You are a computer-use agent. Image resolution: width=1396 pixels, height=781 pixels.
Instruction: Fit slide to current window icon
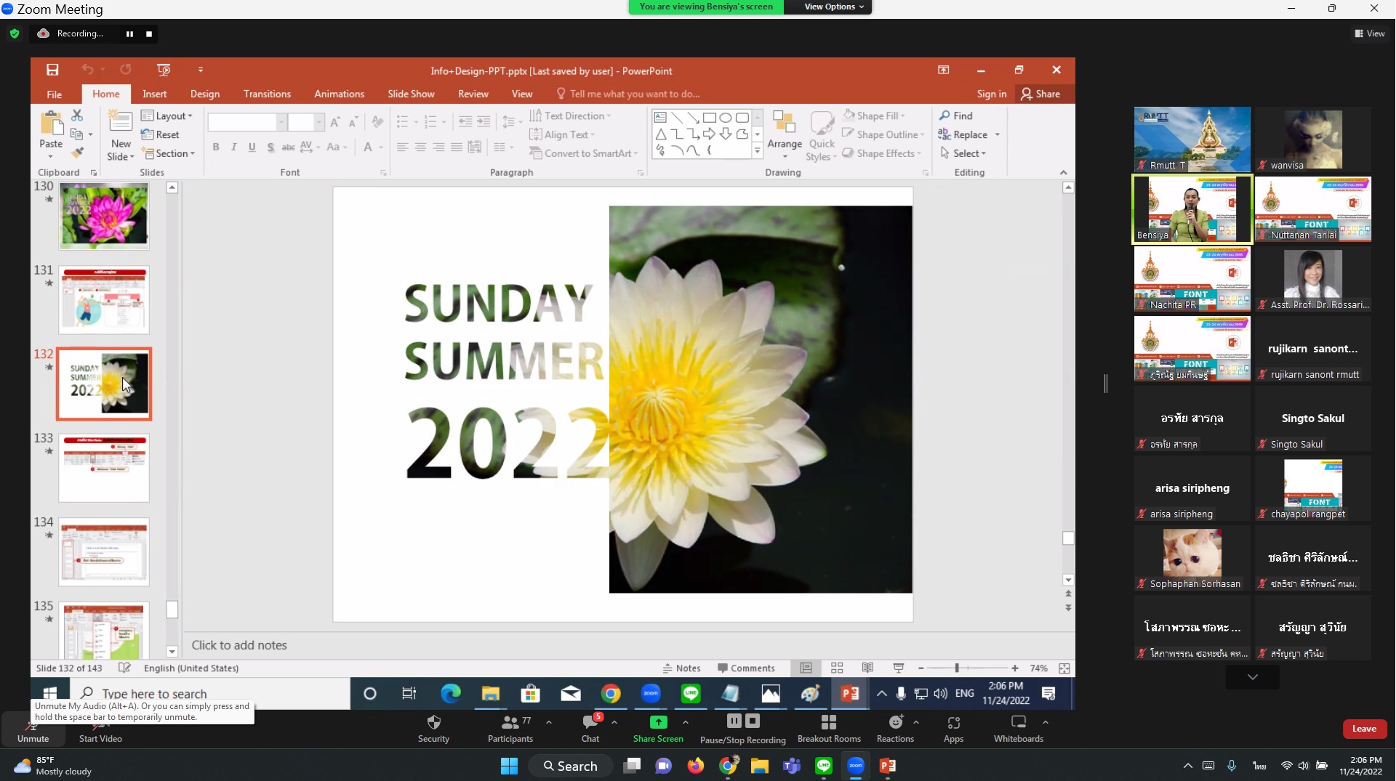pyautogui.click(x=1064, y=668)
